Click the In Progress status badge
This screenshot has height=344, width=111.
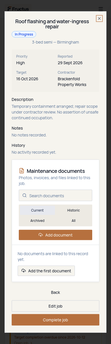[24, 34]
